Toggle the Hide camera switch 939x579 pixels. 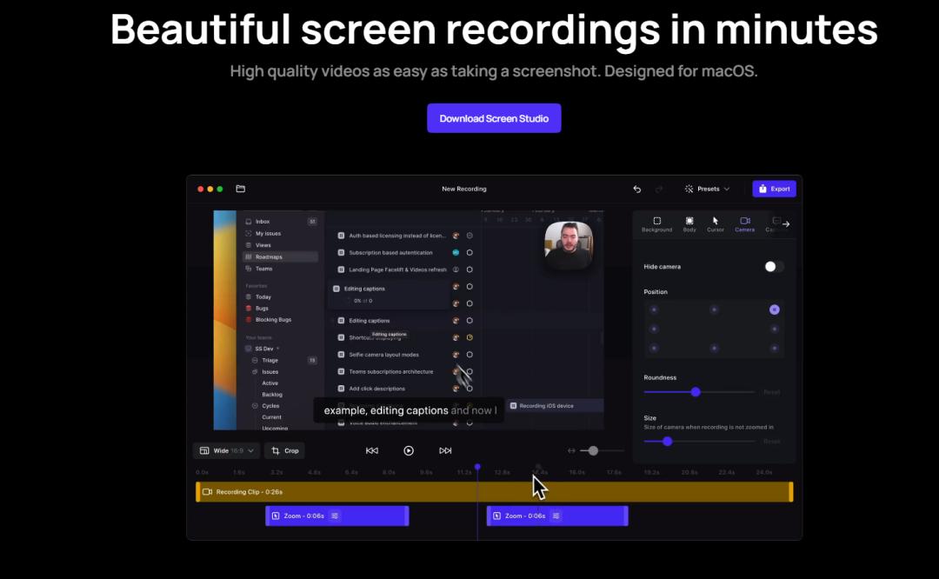click(x=771, y=267)
